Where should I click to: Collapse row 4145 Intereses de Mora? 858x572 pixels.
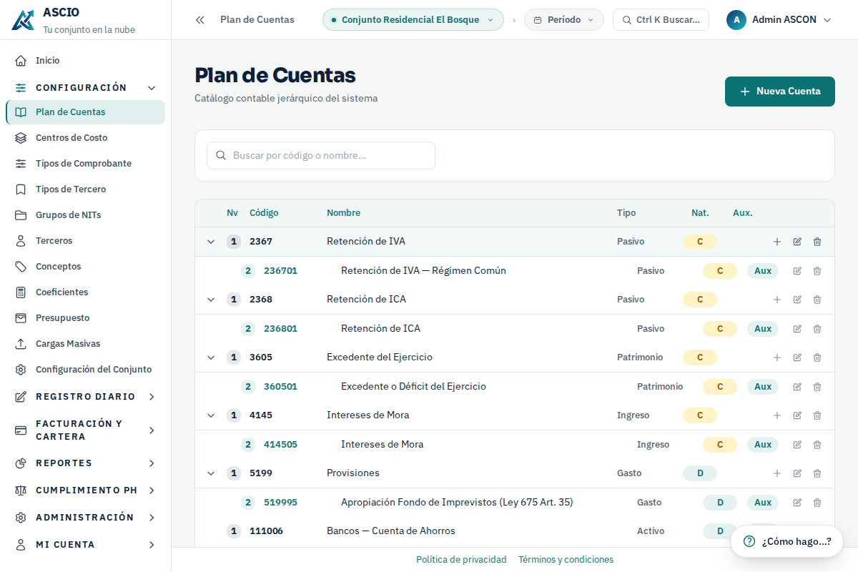[x=211, y=415]
